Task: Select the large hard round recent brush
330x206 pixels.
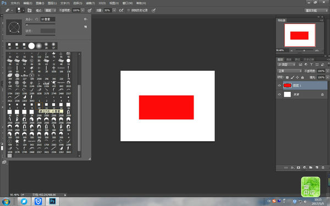Action: tap(31, 46)
